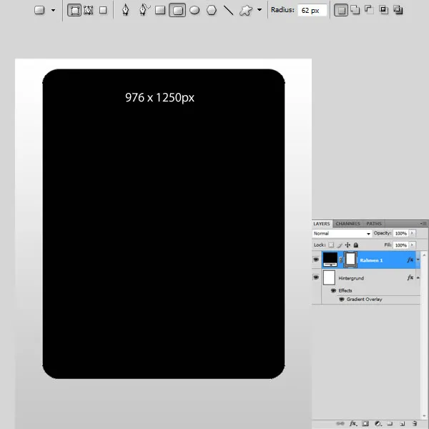Click the Add layer mask icon
This screenshot has width=429, height=429.
(365, 424)
